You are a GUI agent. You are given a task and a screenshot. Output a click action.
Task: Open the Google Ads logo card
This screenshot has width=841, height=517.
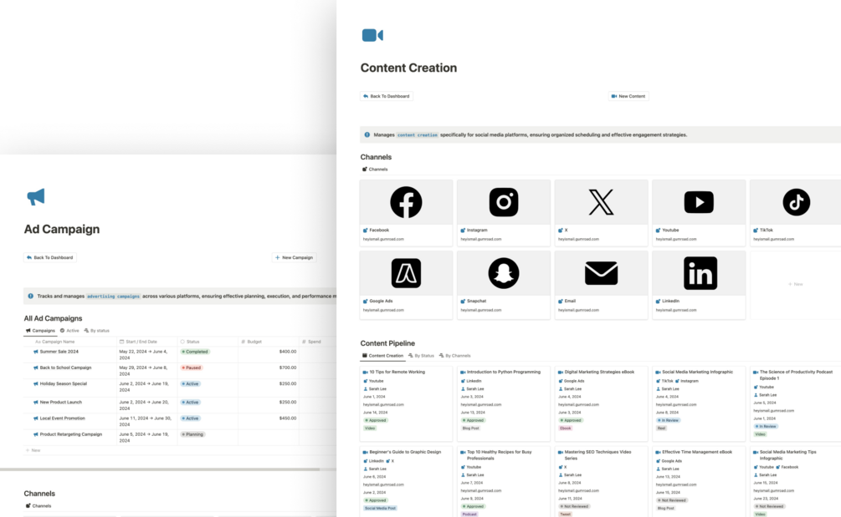click(x=406, y=273)
